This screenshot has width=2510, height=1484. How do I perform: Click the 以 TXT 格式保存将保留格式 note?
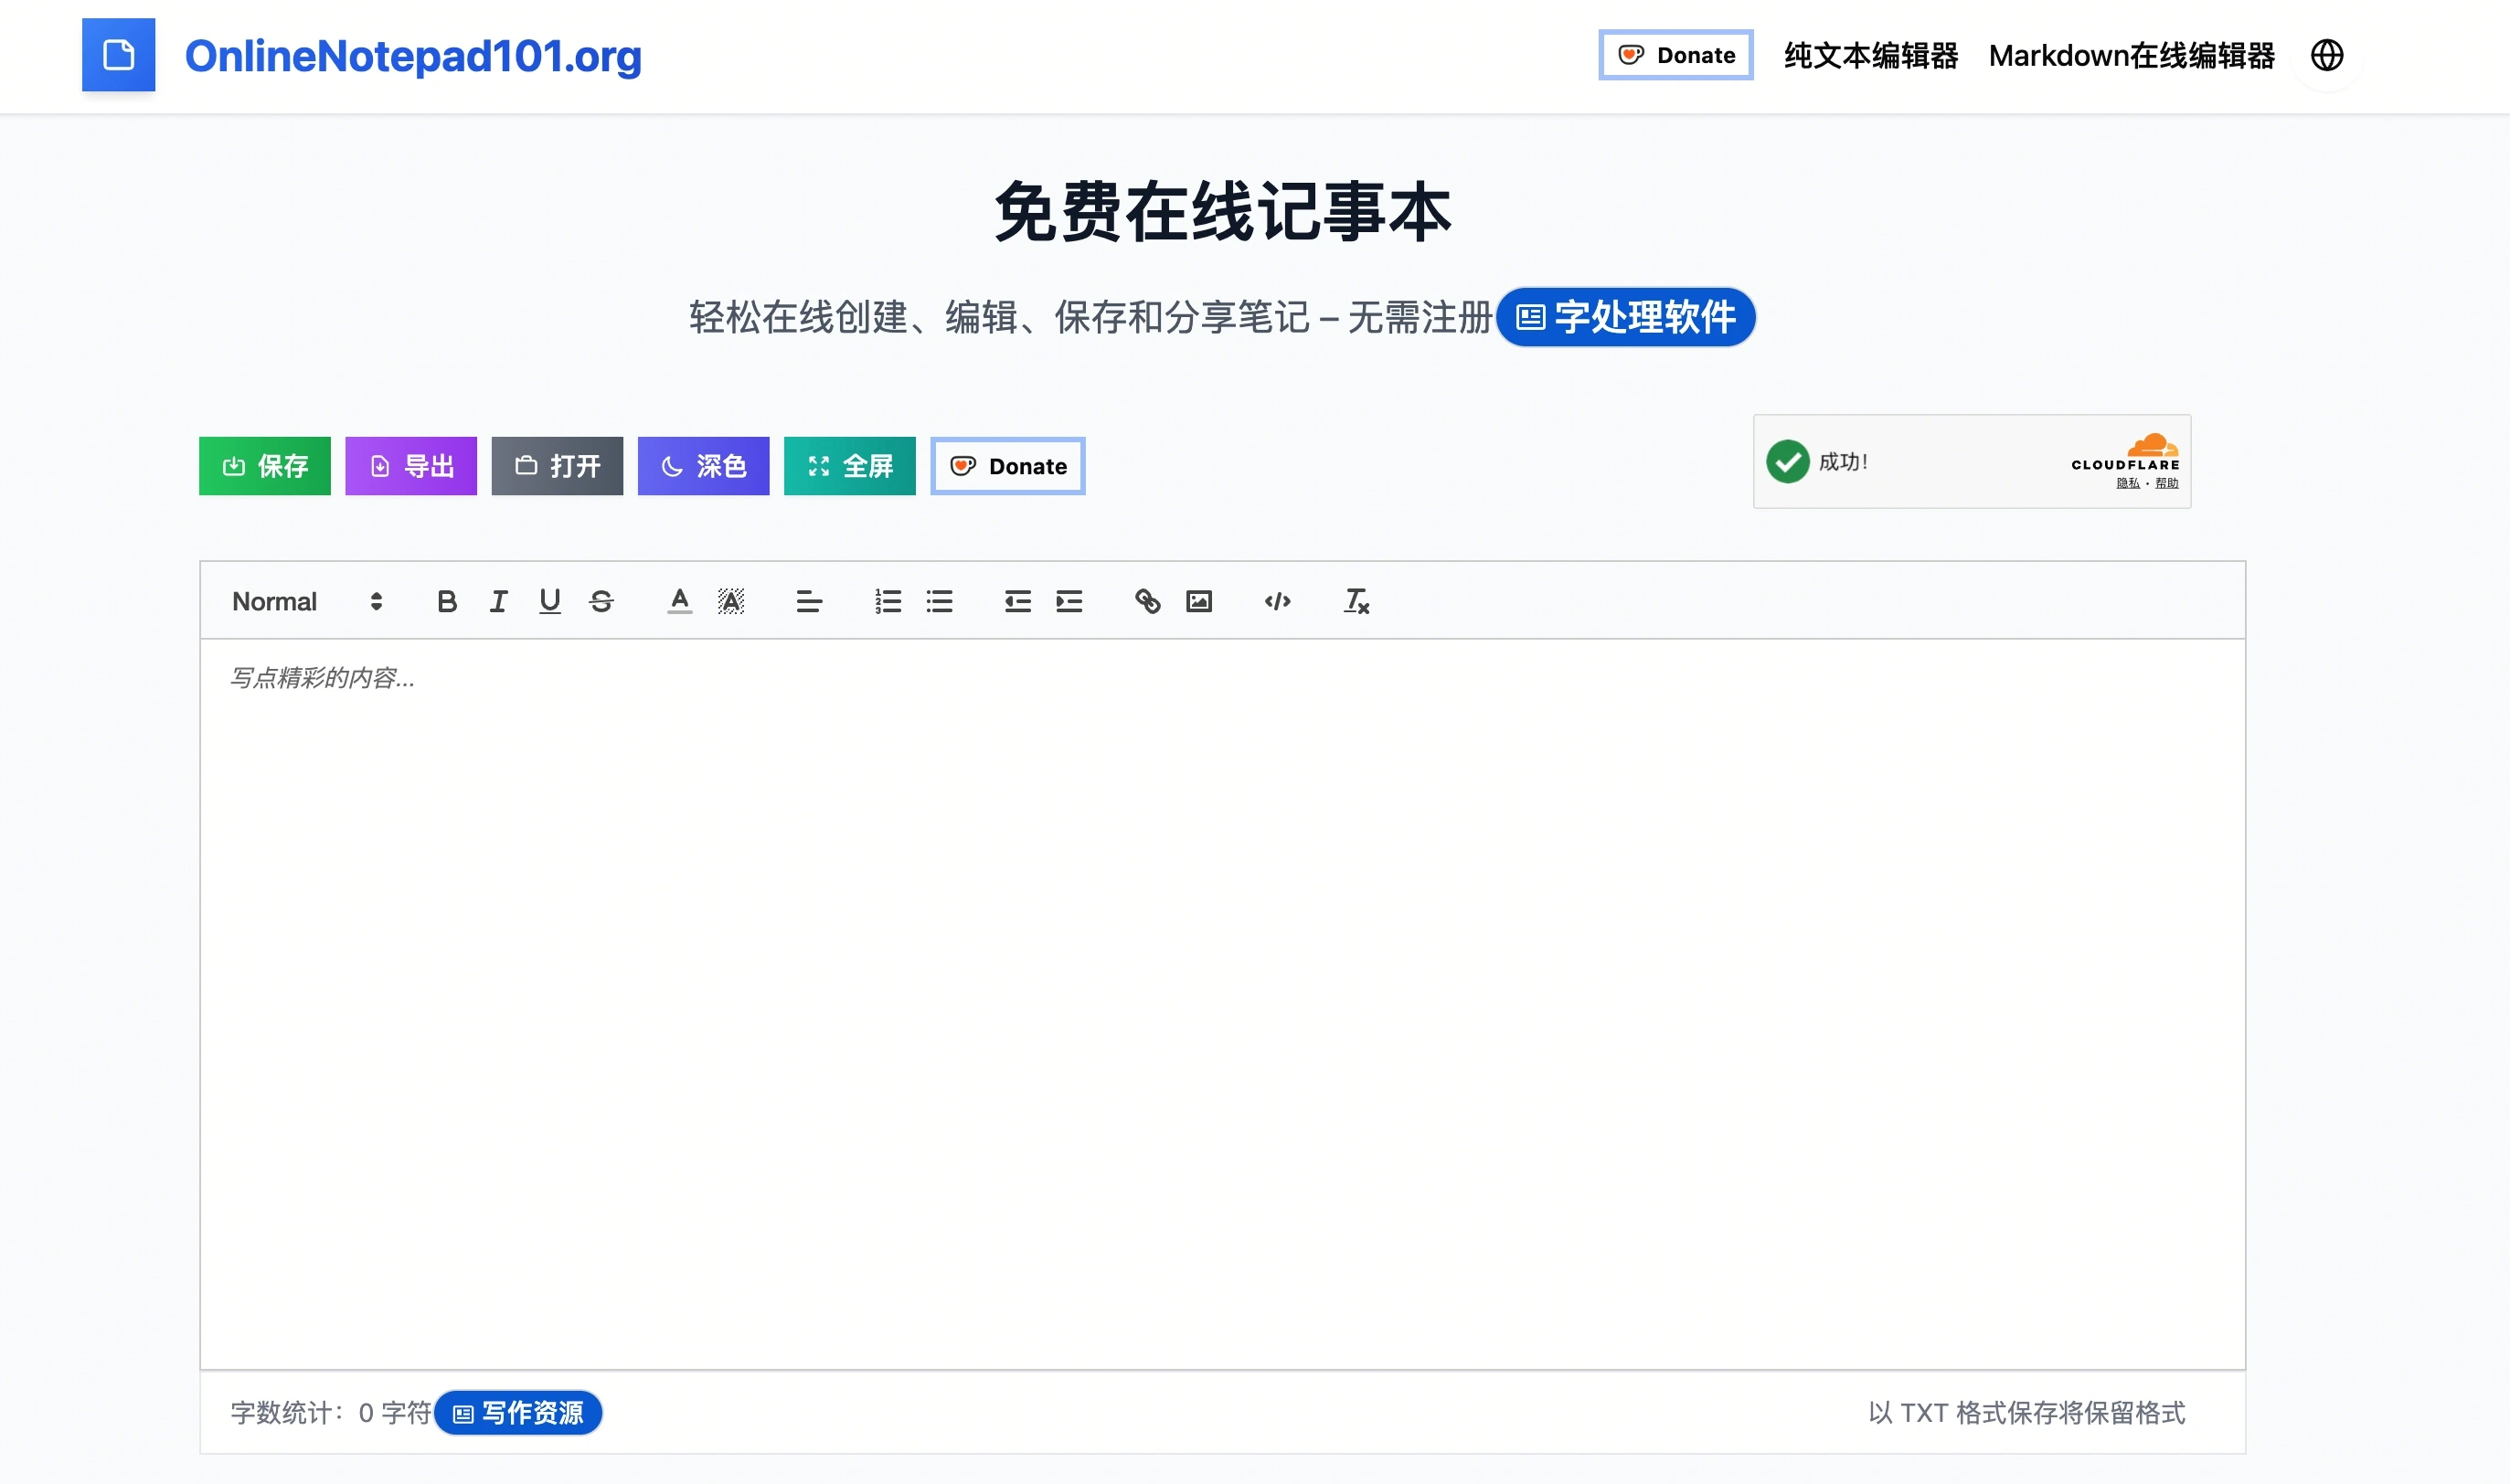point(2027,1413)
